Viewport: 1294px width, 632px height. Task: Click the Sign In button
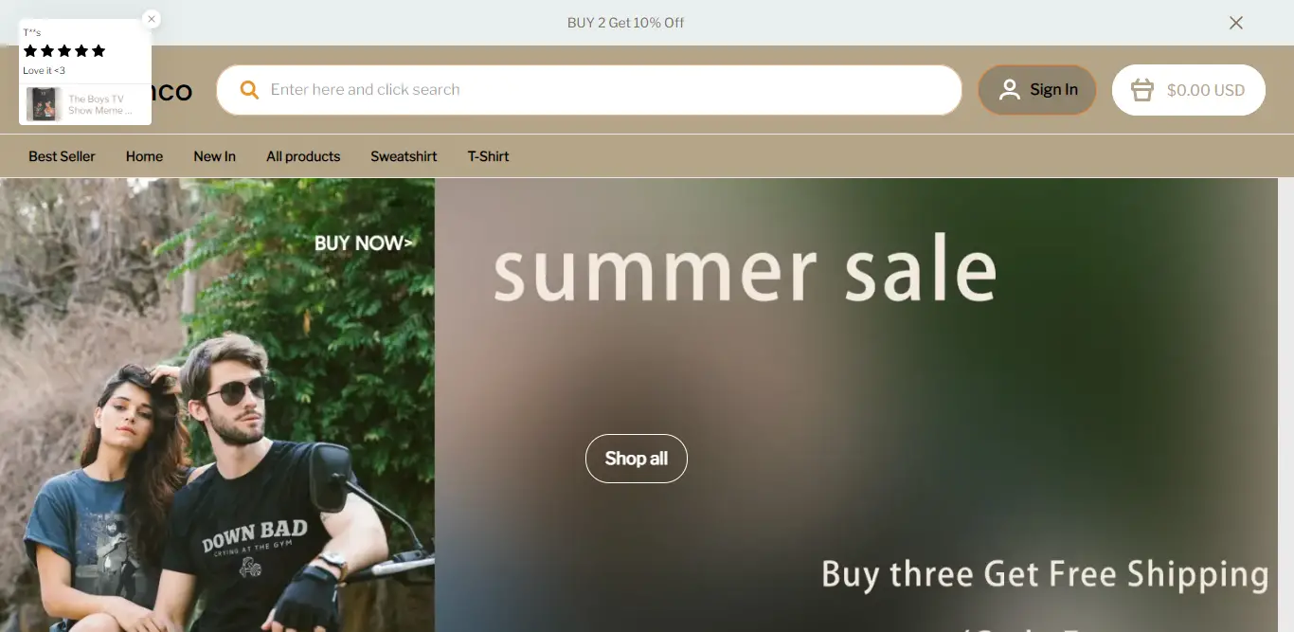click(x=1037, y=90)
